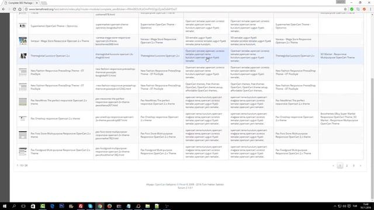Click the red circular extension icon
Image resolution: width=374 pixels, height=210 pixels.
[364, 9]
